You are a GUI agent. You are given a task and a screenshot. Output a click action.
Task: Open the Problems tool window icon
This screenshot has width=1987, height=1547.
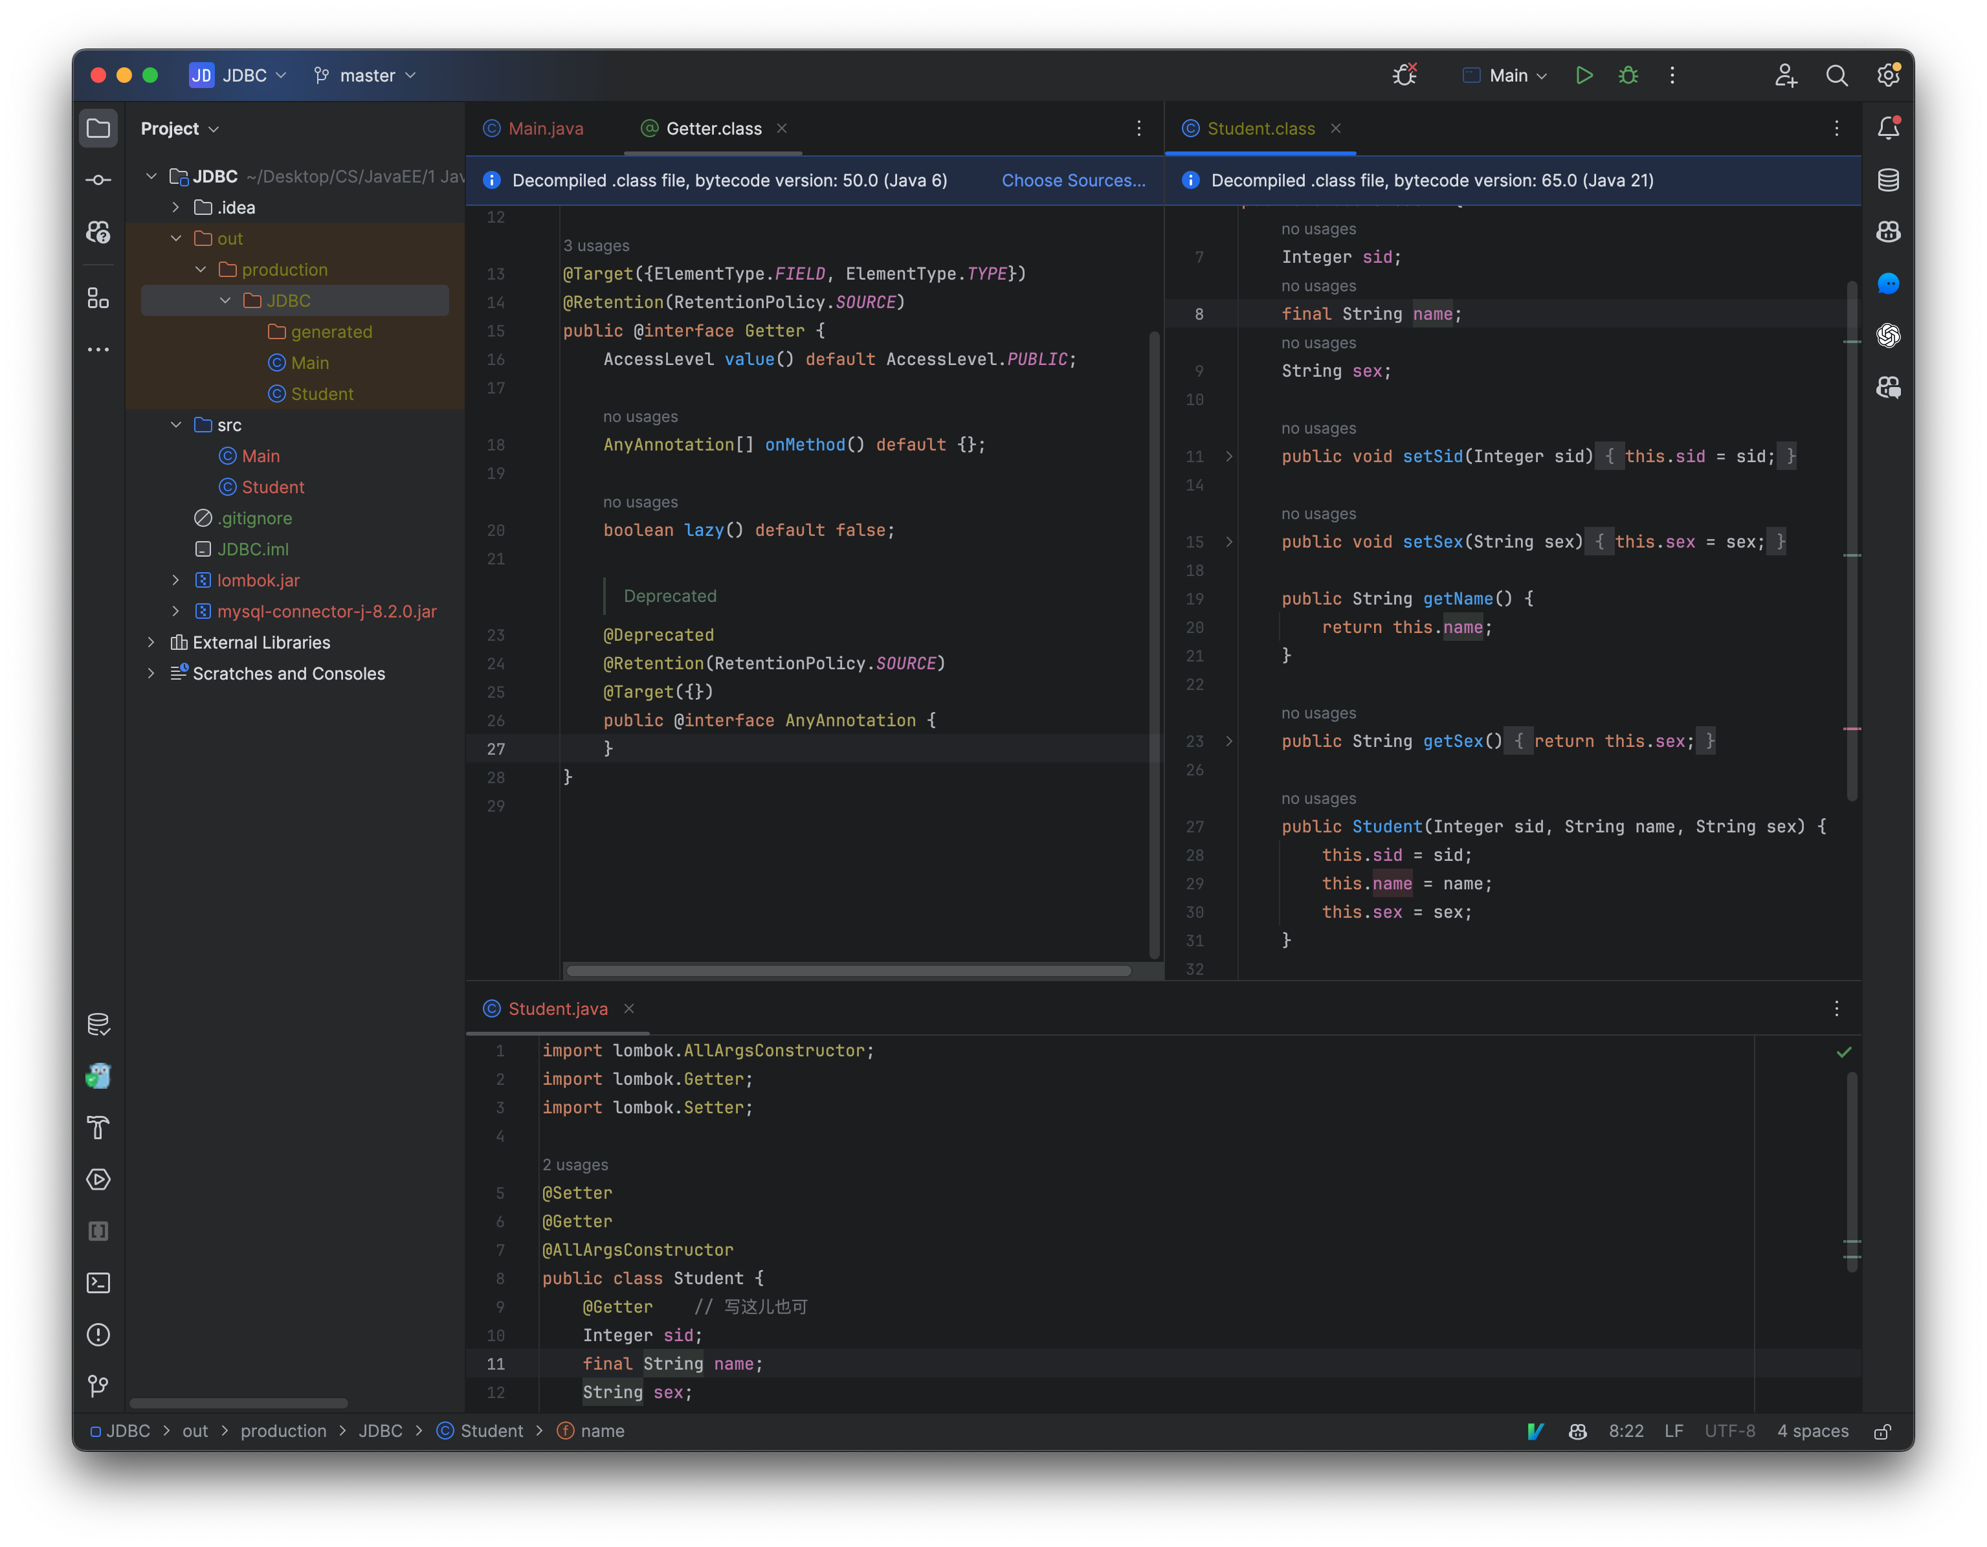click(x=98, y=1335)
